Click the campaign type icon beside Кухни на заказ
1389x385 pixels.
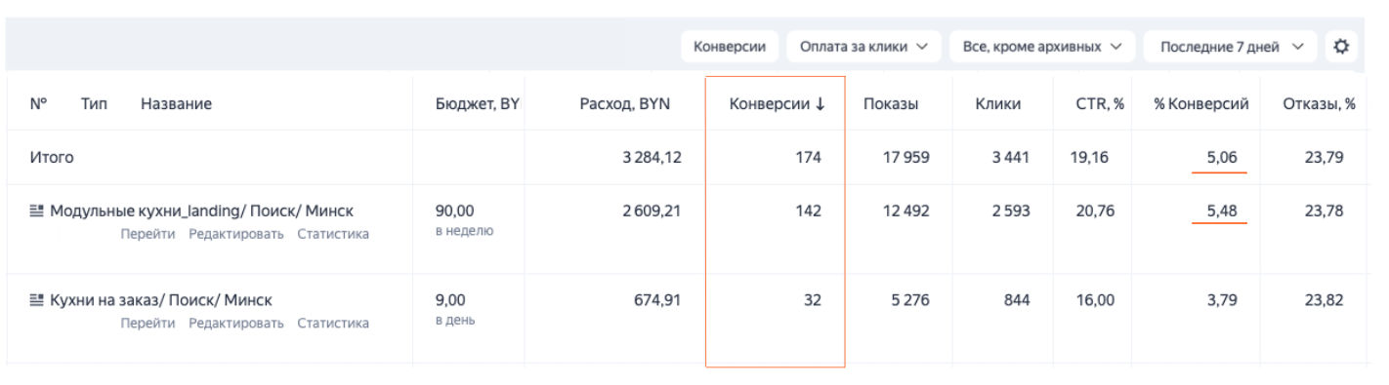(x=37, y=300)
